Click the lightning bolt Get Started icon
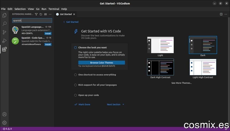 76,31
